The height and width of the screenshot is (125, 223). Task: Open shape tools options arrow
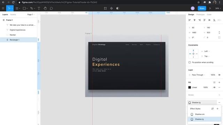(x=27, y=8)
